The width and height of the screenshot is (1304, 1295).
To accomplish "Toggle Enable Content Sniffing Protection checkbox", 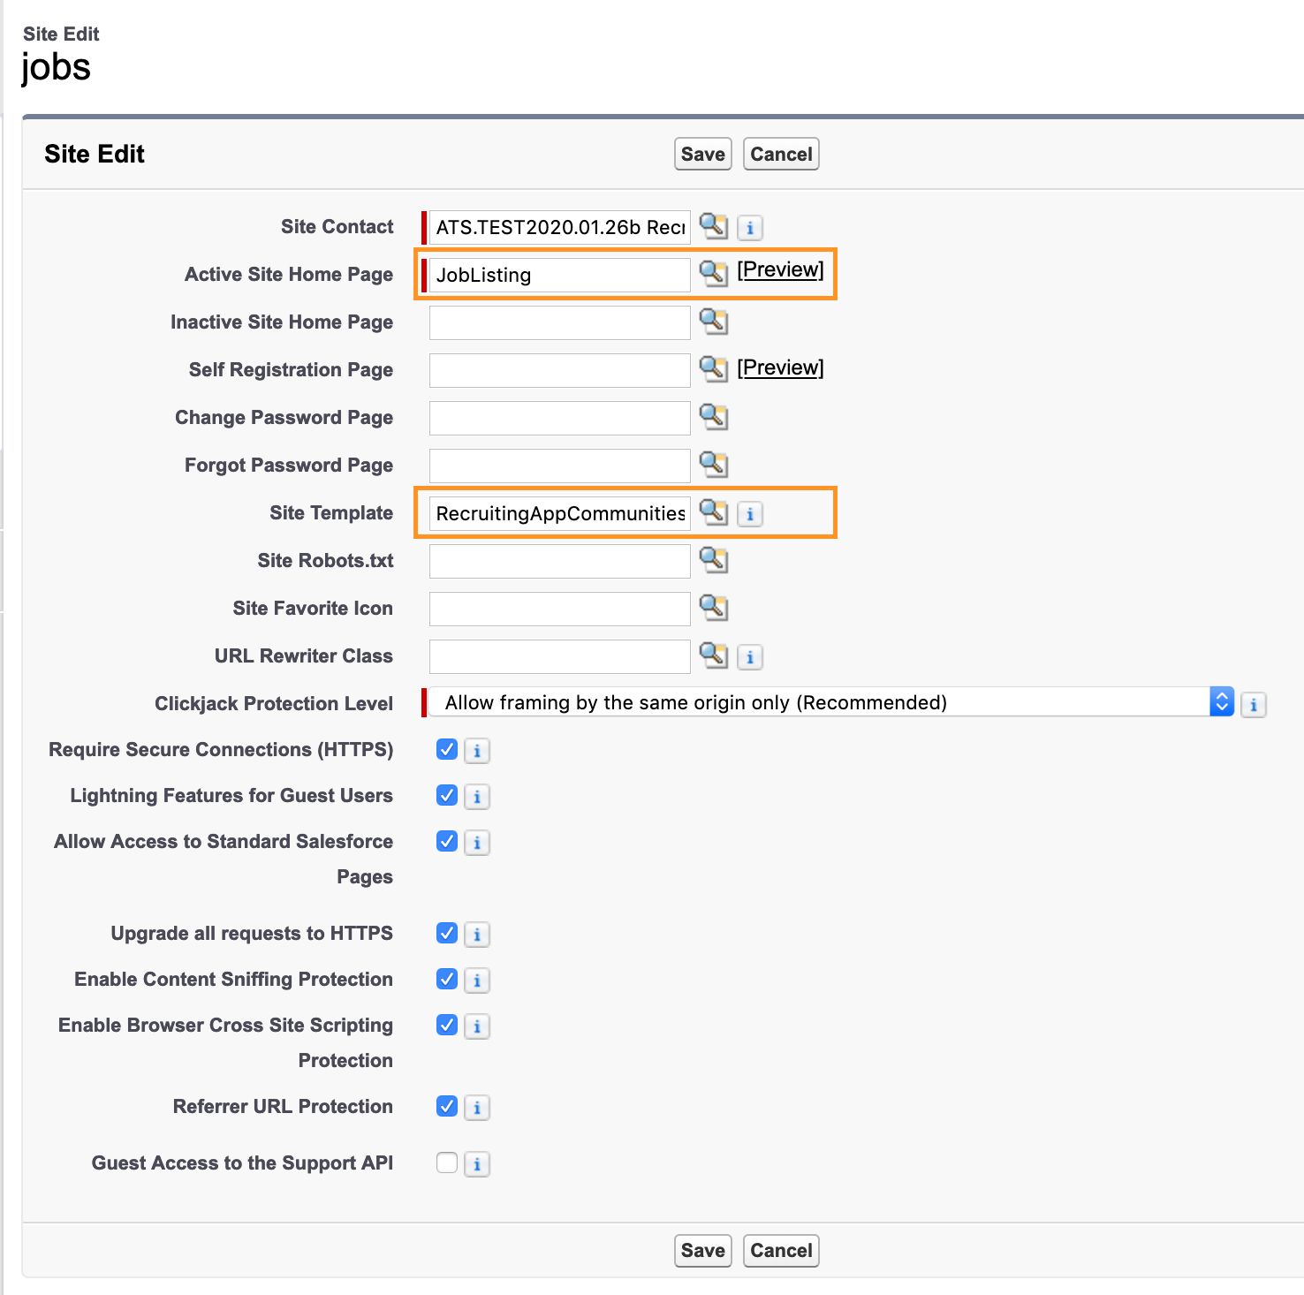I will pyautogui.click(x=447, y=979).
